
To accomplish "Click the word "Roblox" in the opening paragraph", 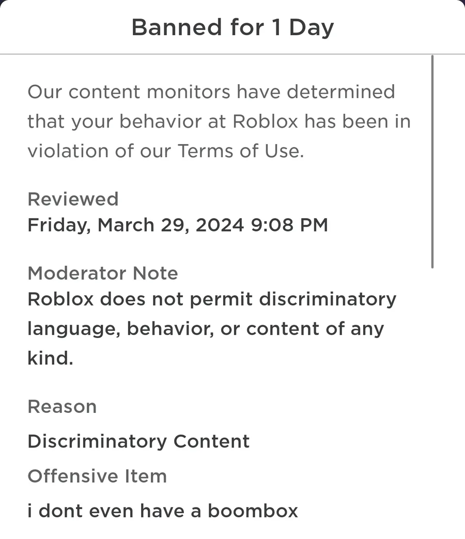I will coord(266,122).
